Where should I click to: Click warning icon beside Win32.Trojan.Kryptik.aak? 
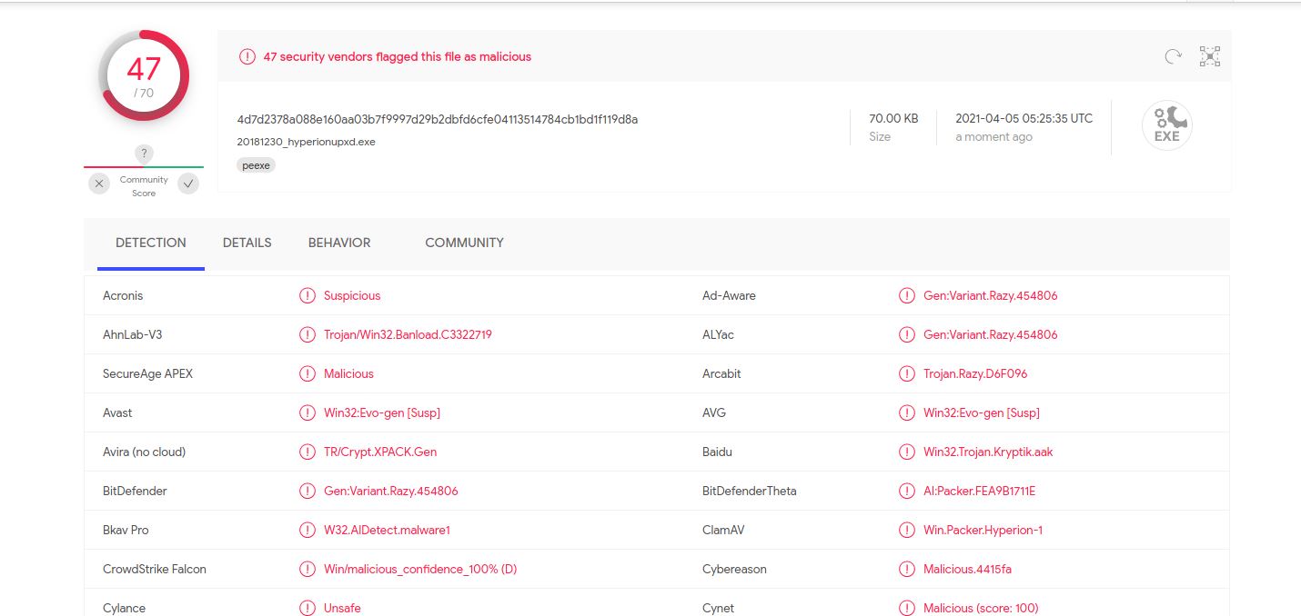pyautogui.click(x=907, y=452)
